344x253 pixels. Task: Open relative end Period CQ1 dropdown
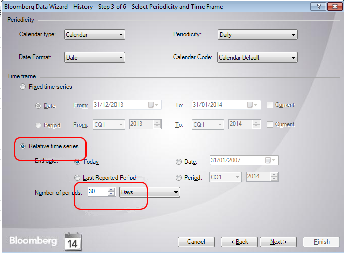225,177
